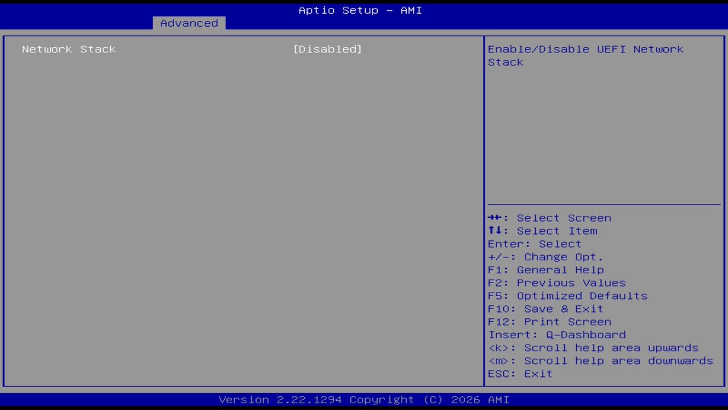
Task: Click the Aptio Setup - AMI title bar
Action: (x=360, y=10)
